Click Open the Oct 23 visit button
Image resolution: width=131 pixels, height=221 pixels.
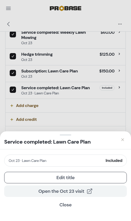pyautogui.click(x=65, y=191)
